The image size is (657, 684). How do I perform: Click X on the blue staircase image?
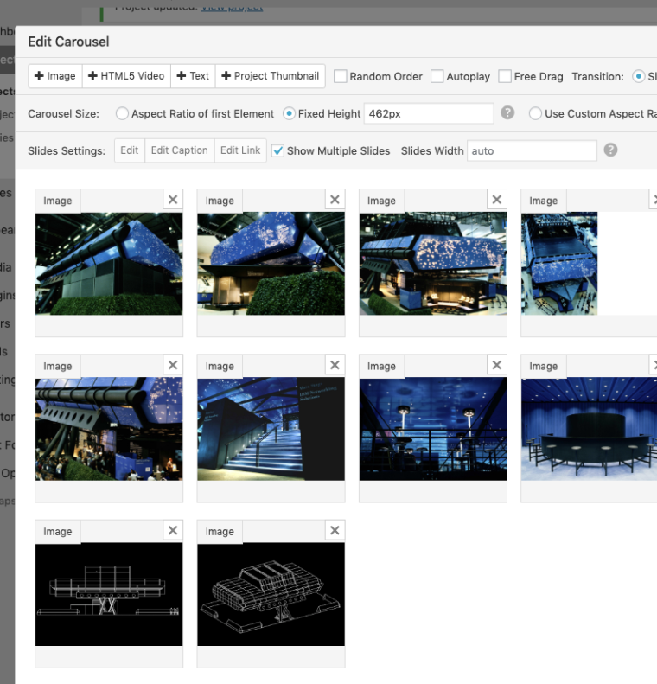click(335, 365)
